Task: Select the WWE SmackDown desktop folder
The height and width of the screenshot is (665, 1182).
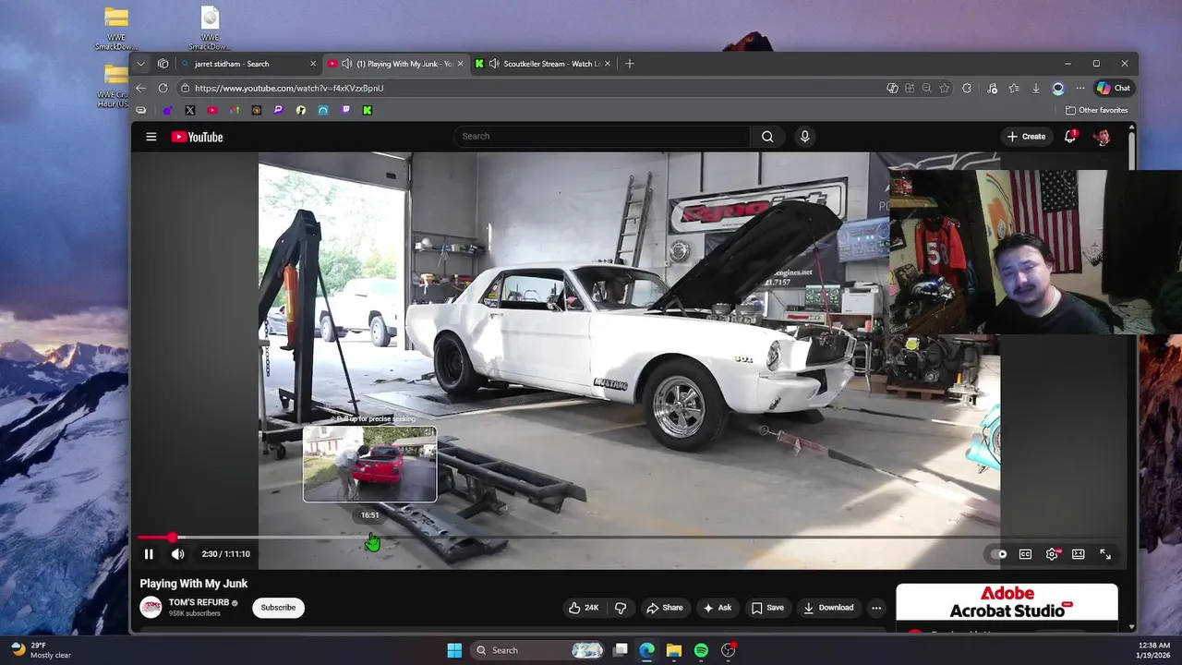Action: pos(116,30)
